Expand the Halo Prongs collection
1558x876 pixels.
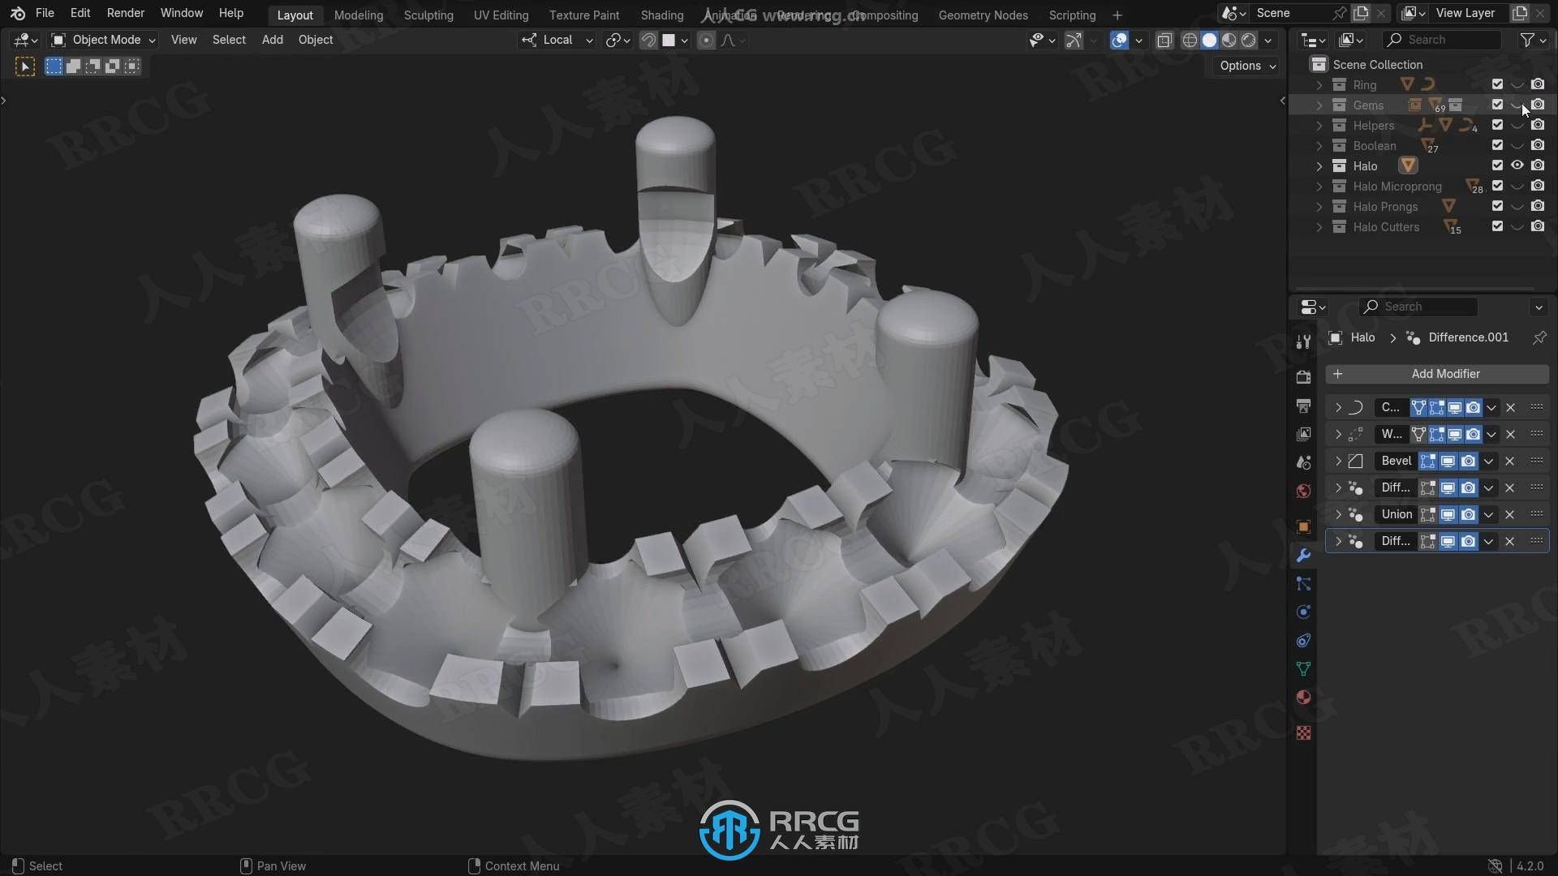pyautogui.click(x=1319, y=206)
